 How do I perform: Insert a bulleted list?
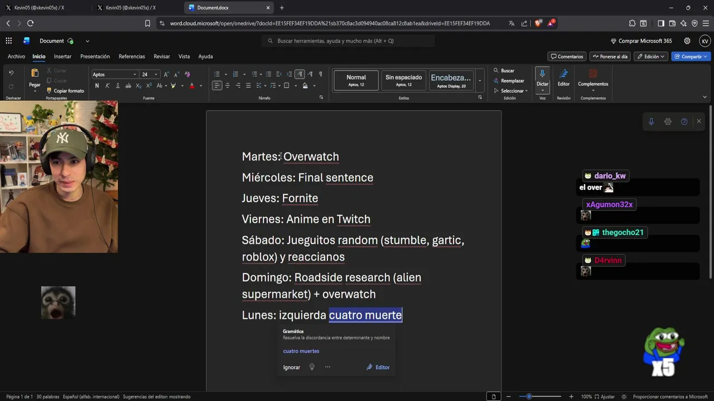coord(217,74)
